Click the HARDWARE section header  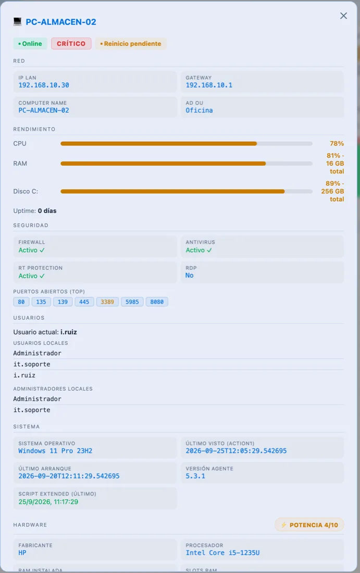(x=30, y=525)
